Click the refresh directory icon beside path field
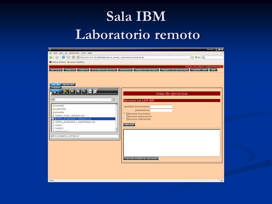 (113, 99)
